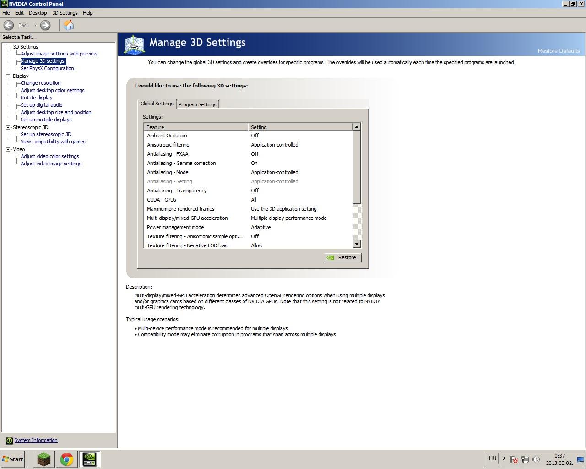586x469 pixels.
Task: Select the NVIDIA Control Panel taskbar icon
Action: click(x=89, y=459)
